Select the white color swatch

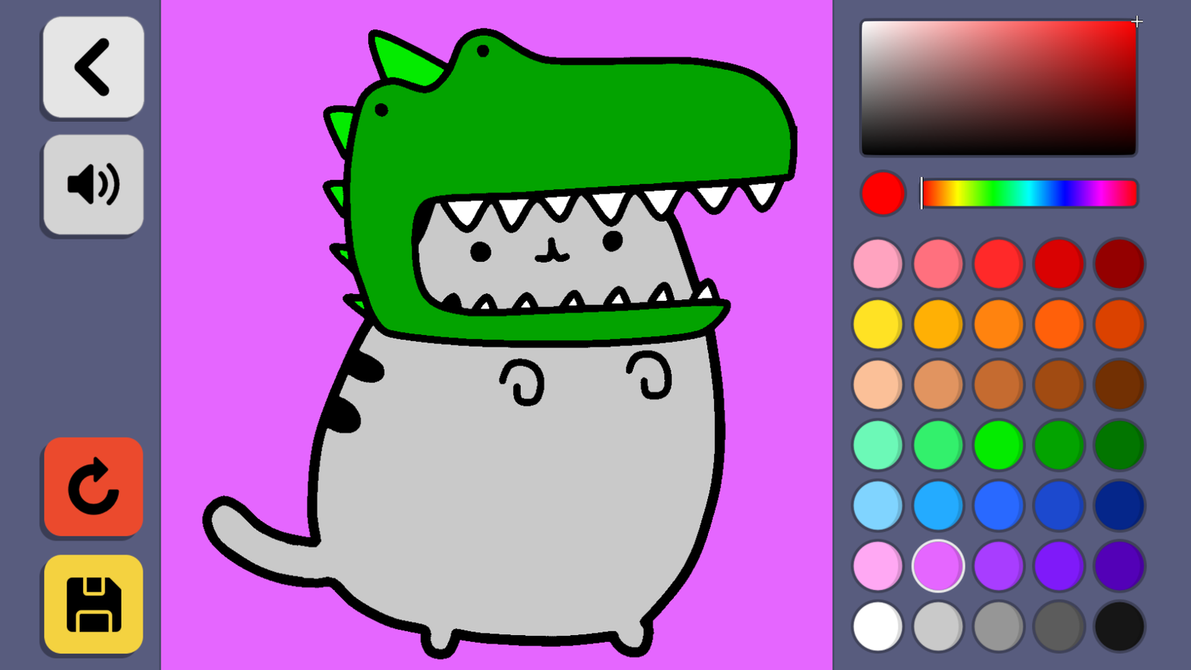point(878,627)
